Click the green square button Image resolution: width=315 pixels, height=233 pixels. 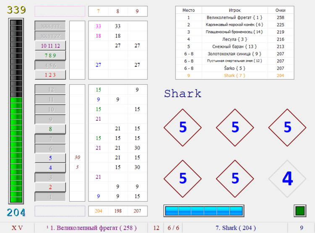(x=300, y=211)
